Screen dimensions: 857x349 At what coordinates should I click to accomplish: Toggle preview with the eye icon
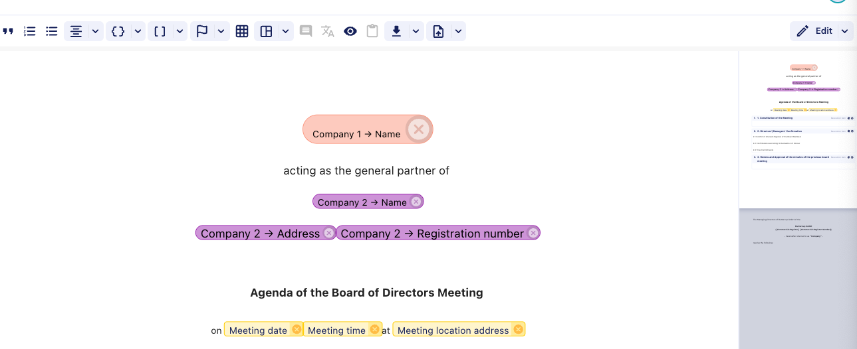pyautogui.click(x=350, y=31)
